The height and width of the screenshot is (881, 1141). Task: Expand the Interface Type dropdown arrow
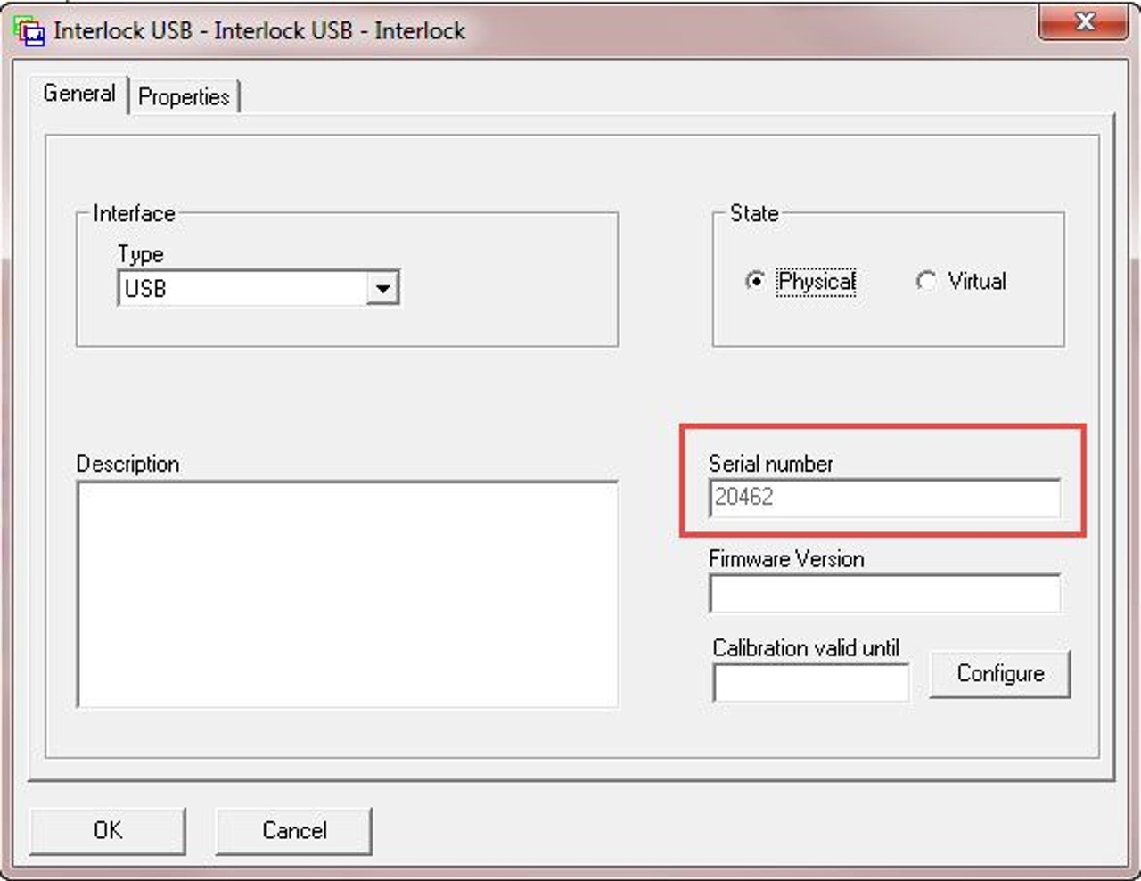pos(382,289)
